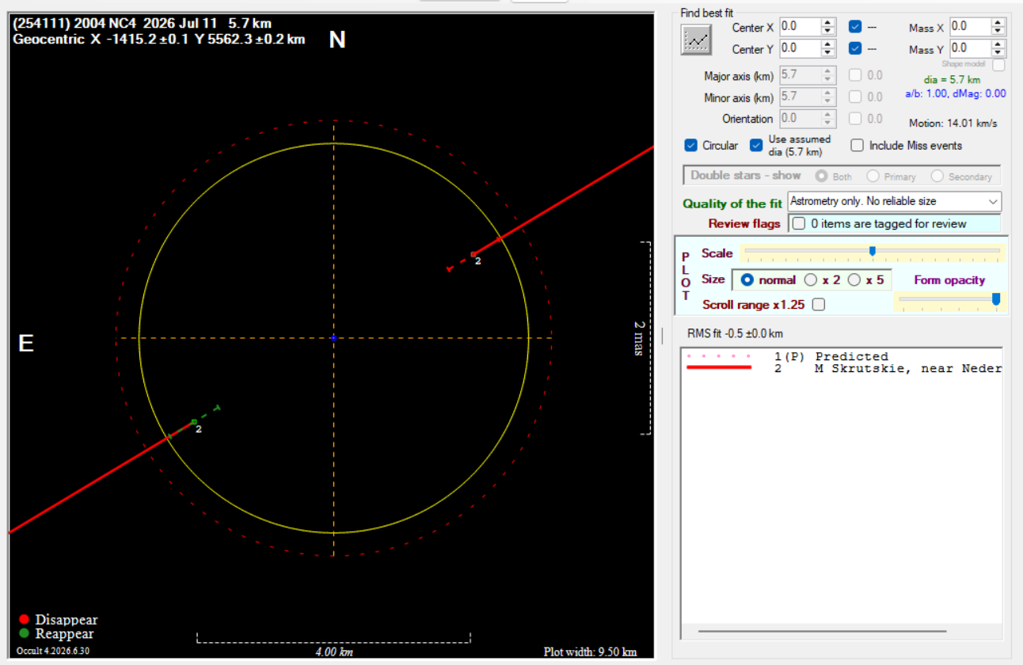The image size is (1023, 665).
Task: Decrease the Mass X value
Action: [998, 31]
